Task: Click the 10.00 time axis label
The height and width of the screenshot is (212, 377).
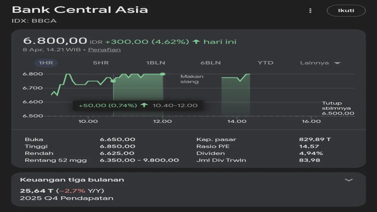Action: click(88, 121)
